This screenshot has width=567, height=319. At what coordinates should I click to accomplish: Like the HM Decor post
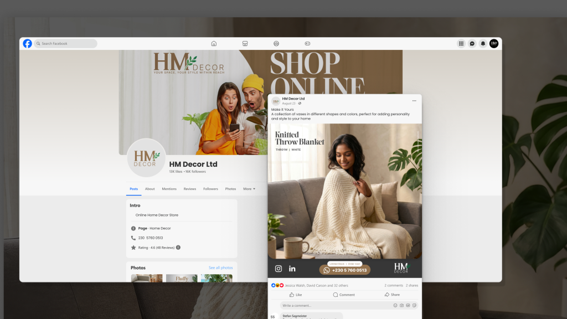[296, 295]
